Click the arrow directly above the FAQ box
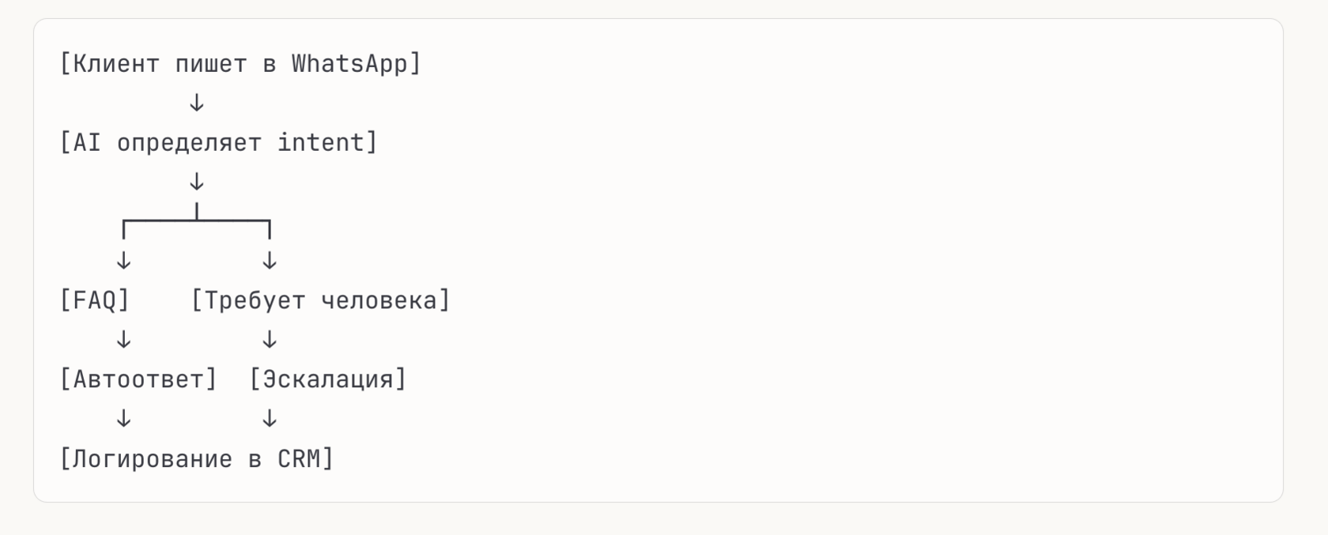 (x=124, y=261)
